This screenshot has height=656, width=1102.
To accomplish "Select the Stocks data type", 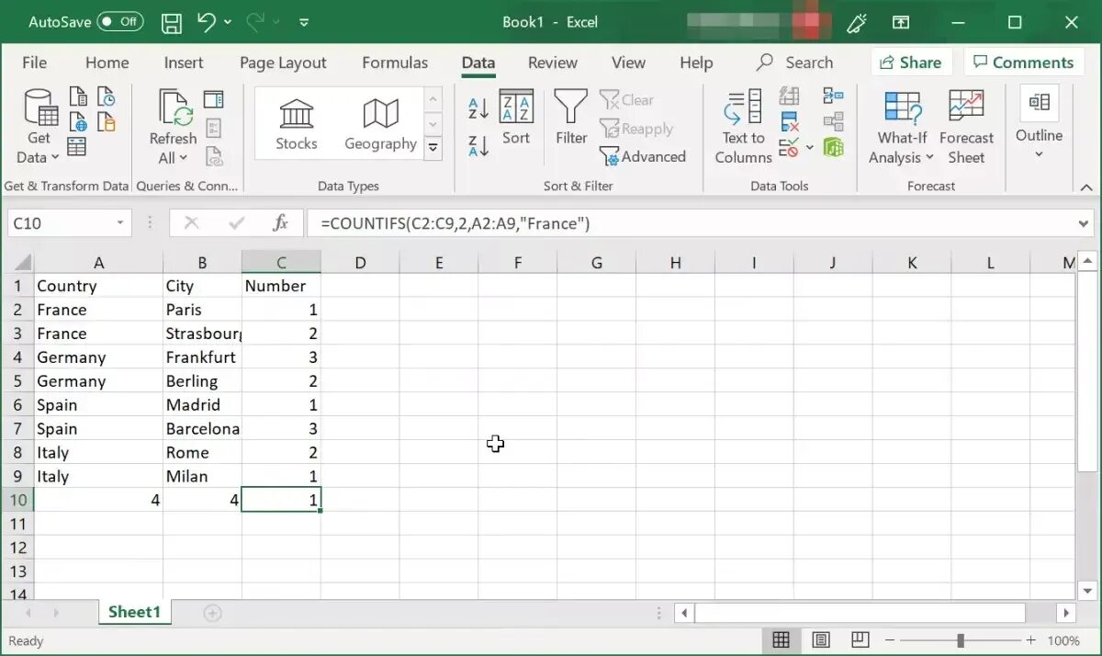I will [296, 124].
